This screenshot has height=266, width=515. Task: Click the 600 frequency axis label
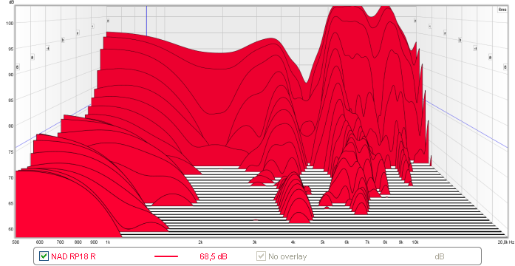(39, 242)
